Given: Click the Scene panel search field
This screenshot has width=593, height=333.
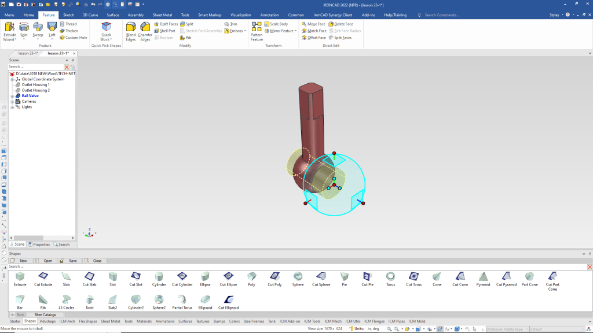Looking at the screenshot, I should (x=35, y=67).
